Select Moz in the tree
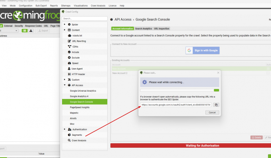Screen dimensions: 271x158 pyautogui.click(x=72, y=124)
